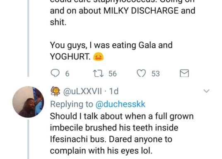Screen dimensions: 222x159
Task: View the 6 replies count
Action: tap(67, 74)
